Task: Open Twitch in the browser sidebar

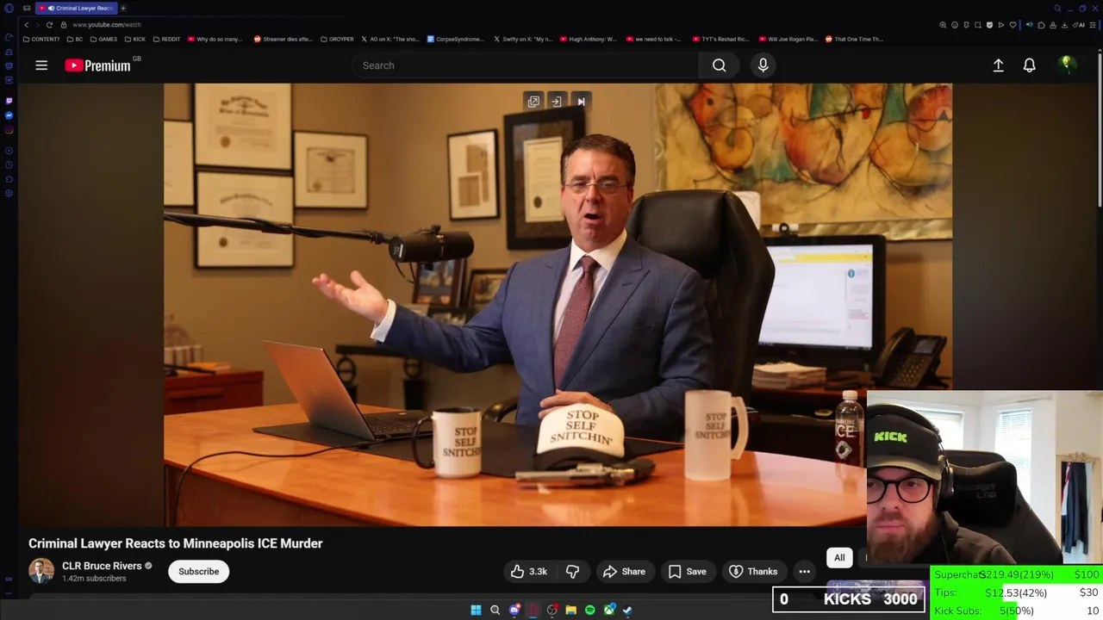Action: (9, 101)
